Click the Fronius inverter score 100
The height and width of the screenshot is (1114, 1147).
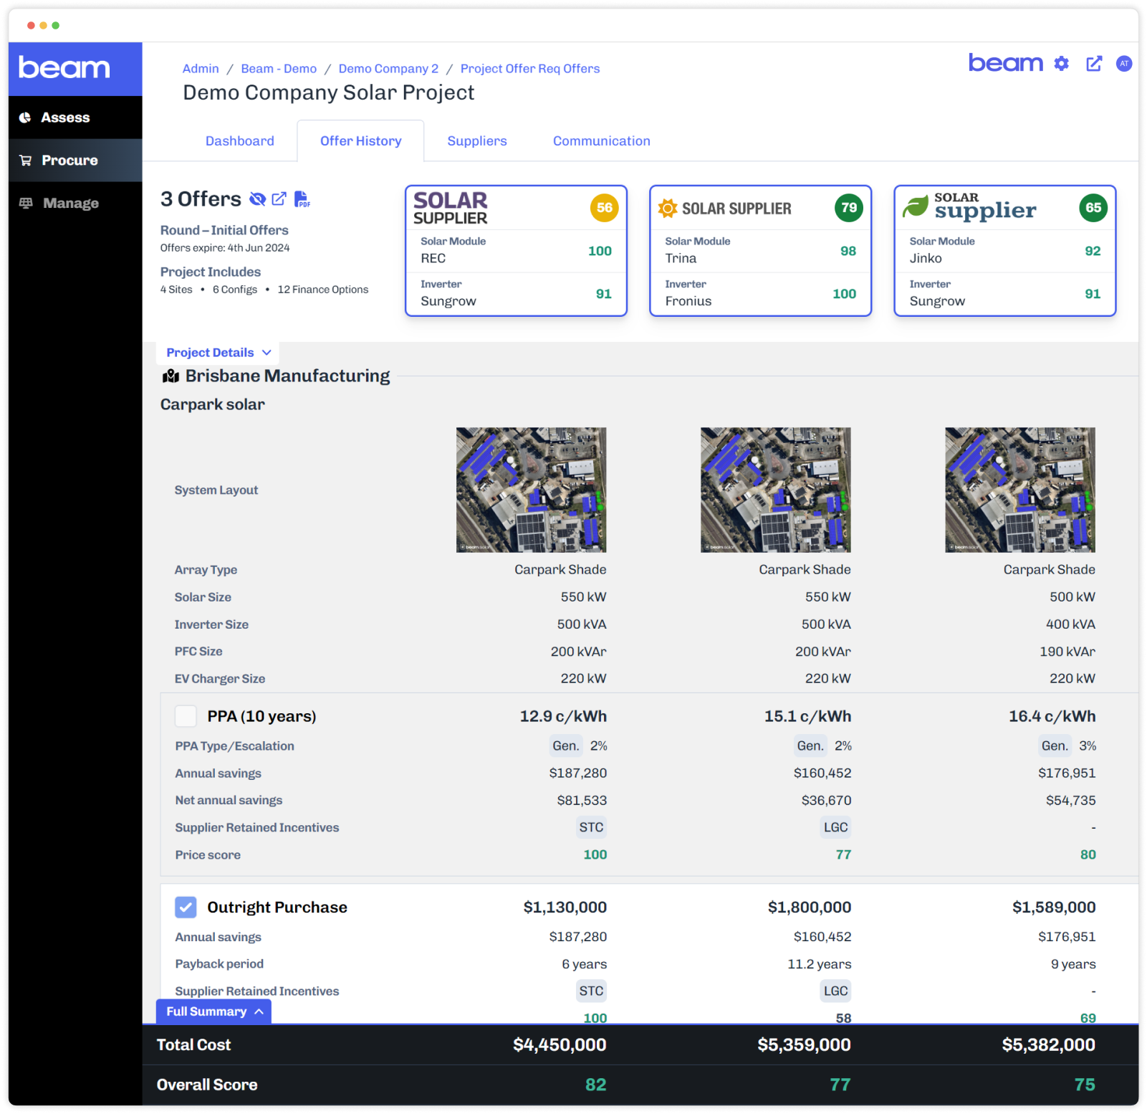(x=844, y=294)
